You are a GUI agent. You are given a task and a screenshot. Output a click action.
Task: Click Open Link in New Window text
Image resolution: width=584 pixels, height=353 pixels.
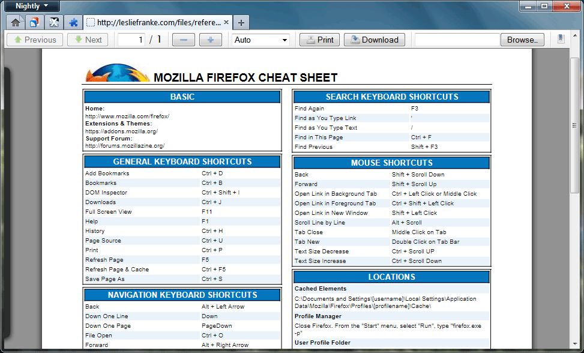click(331, 213)
